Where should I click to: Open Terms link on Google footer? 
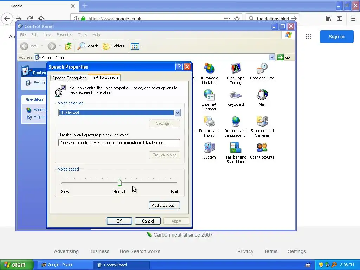pyautogui.click(x=271, y=251)
